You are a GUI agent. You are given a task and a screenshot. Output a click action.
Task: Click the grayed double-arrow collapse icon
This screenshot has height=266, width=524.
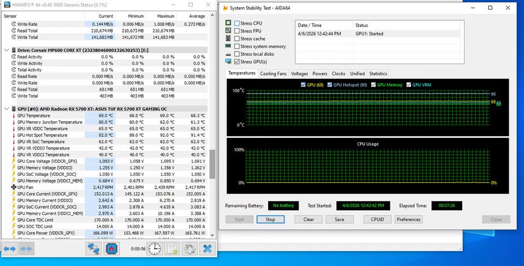click(26, 249)
